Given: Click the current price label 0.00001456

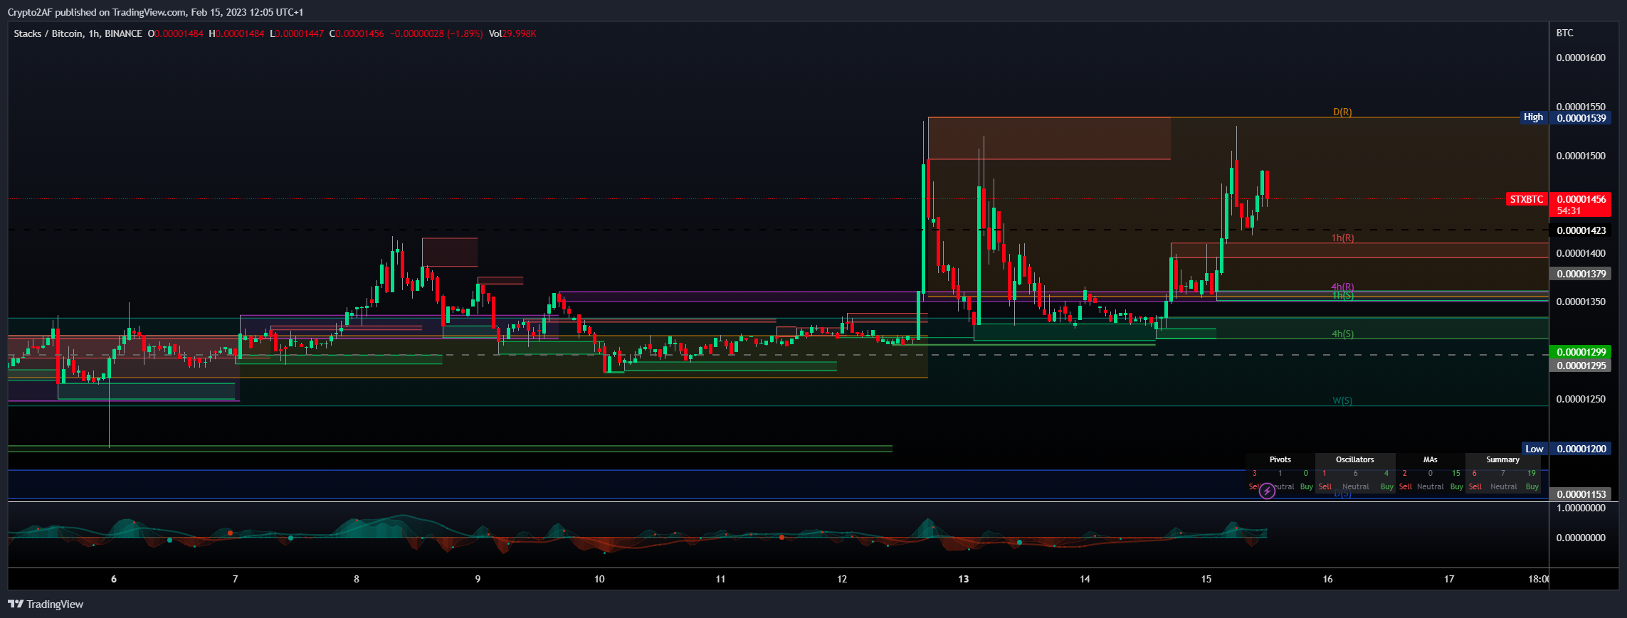Looking at the screenshot, I should click(x=1581, y=199).
